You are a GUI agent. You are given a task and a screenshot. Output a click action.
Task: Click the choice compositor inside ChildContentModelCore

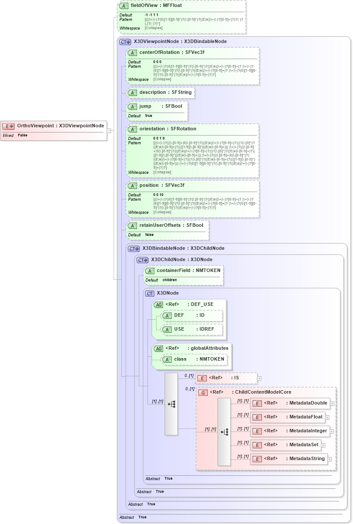[224, 431]
